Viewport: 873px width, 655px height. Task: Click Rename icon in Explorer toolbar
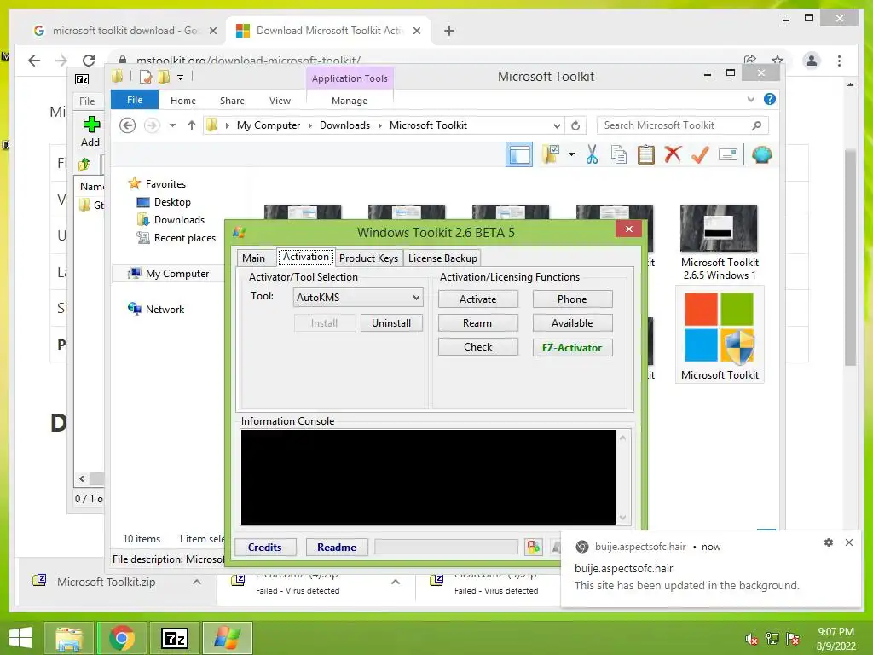(728, 154)
